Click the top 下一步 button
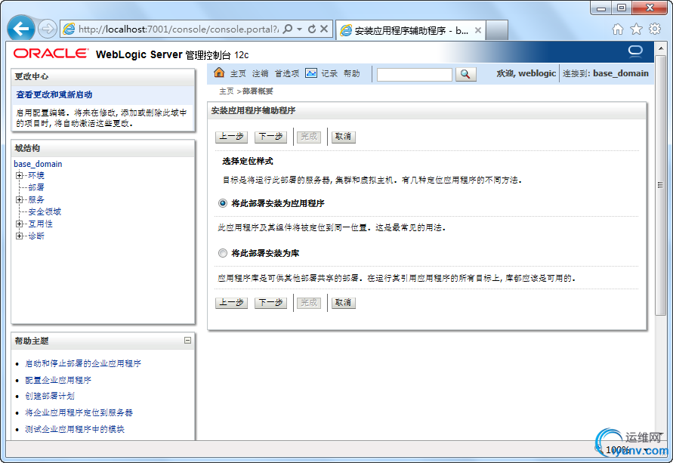This screenshot has width=673, height=463. (270, 137)
